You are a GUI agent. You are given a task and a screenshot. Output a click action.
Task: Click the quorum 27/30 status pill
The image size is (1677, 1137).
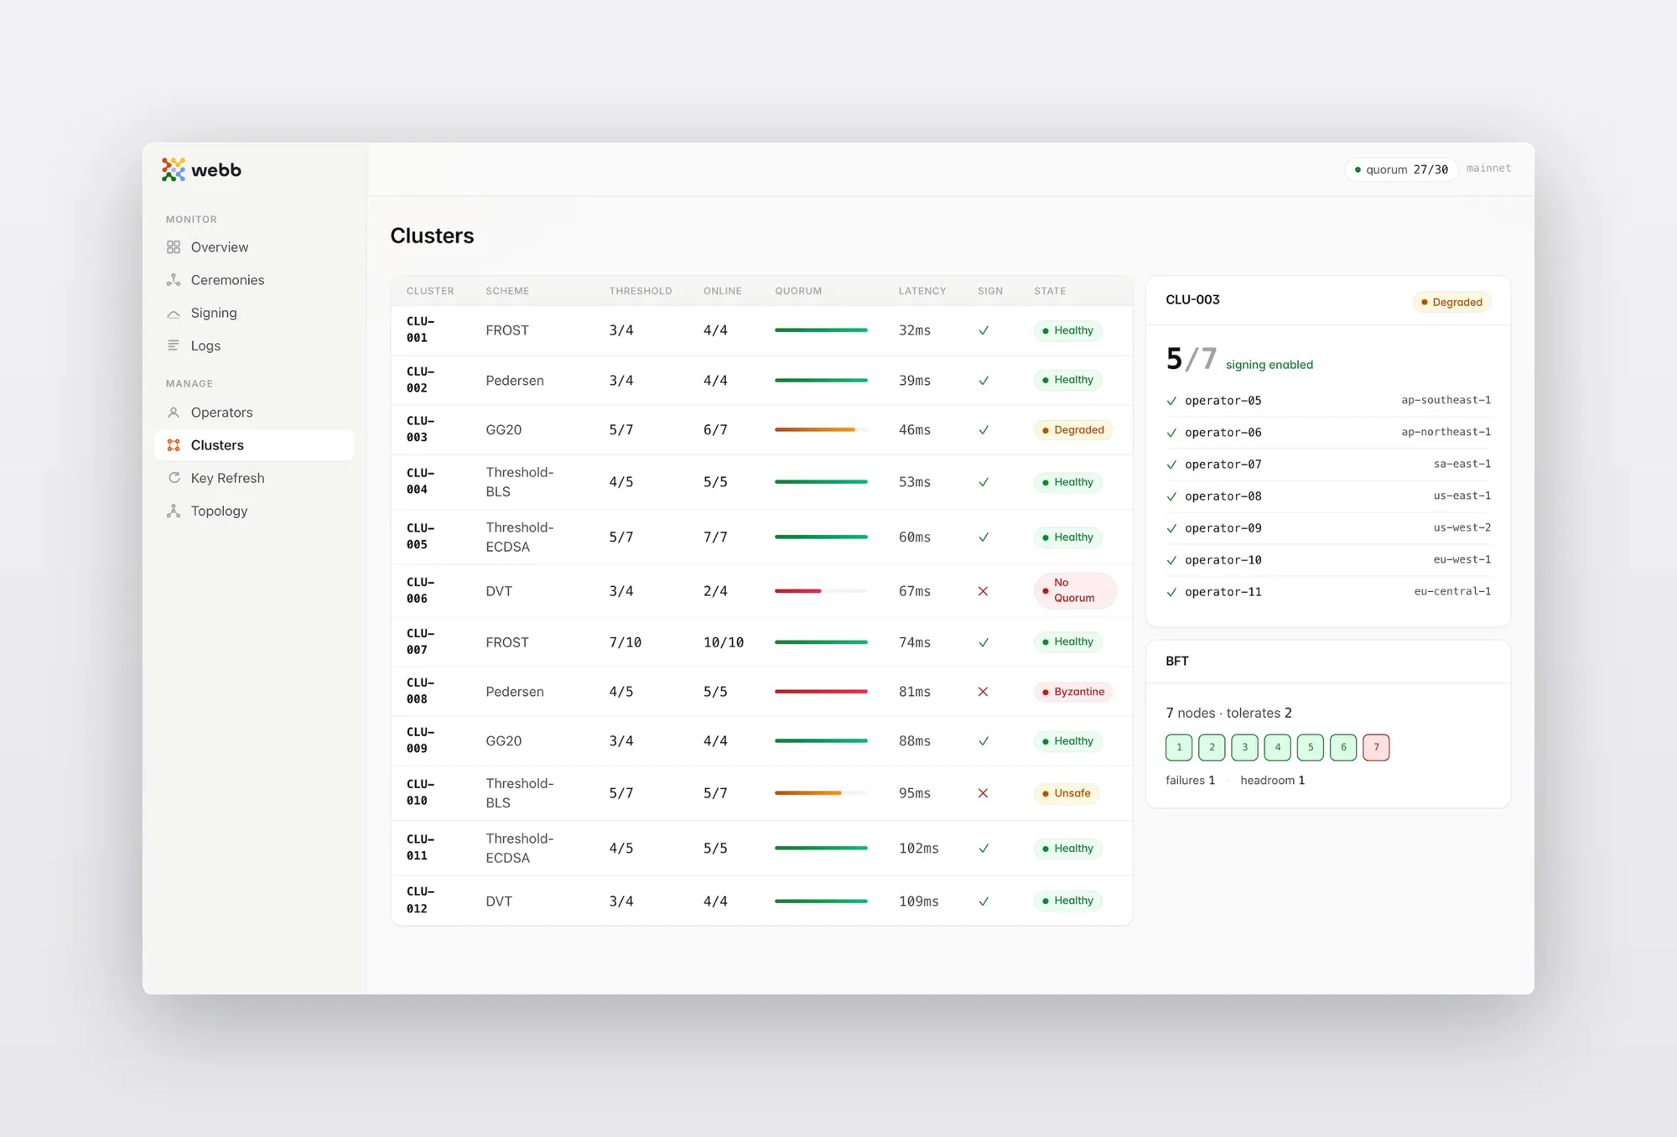1401,169
